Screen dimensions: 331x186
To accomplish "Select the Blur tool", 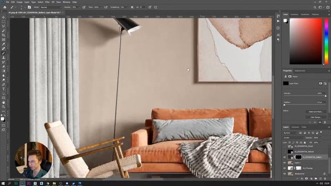I will tap(4, 75).
